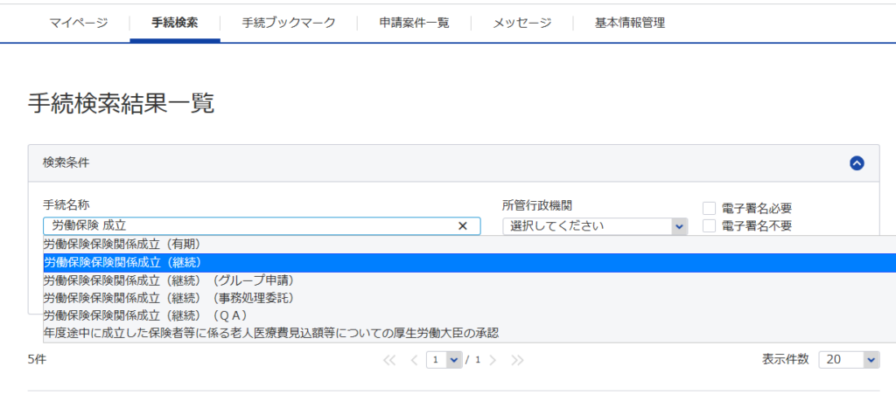Open the 所管行政機関 dropdown

pyautogui.click(x=595, y=226)
